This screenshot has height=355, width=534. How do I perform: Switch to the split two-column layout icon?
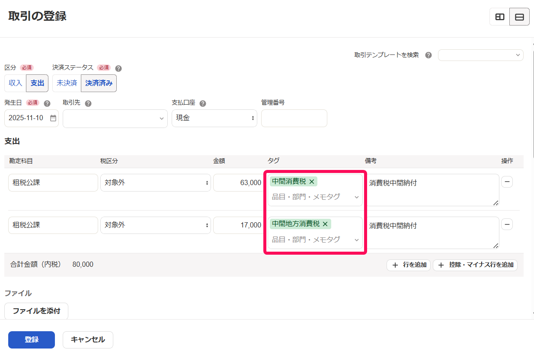click(500, 17)
